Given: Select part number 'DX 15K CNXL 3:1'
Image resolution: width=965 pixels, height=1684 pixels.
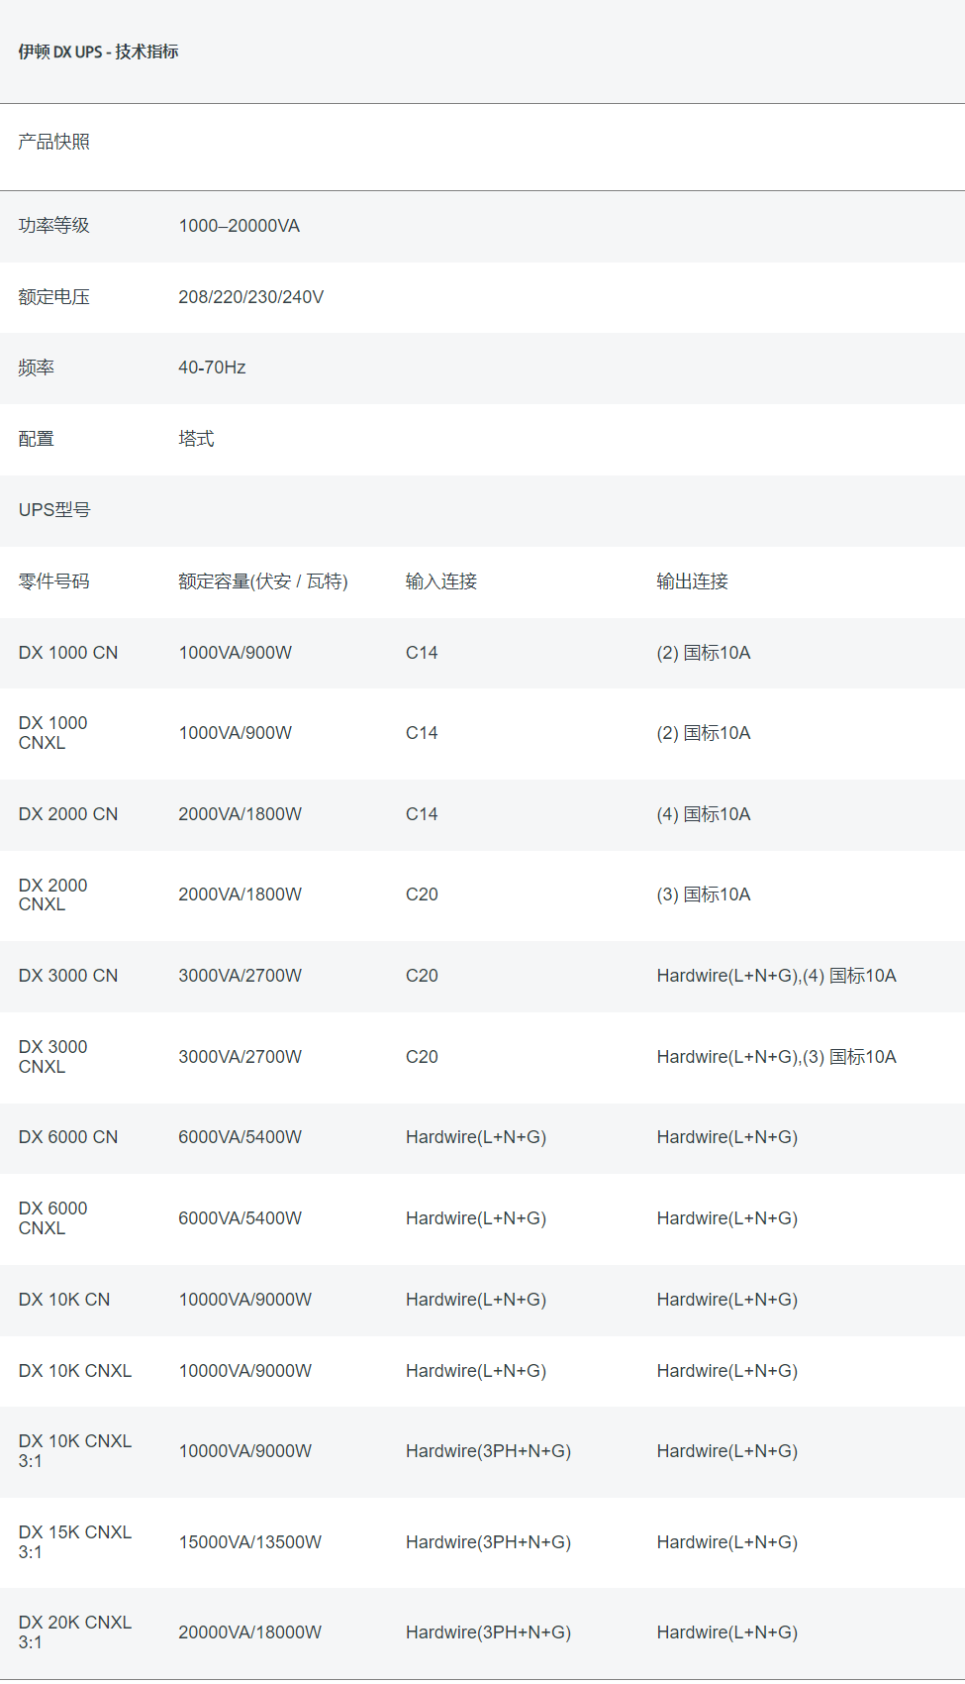Looking at the screenshot, I should click(75, 1542).
